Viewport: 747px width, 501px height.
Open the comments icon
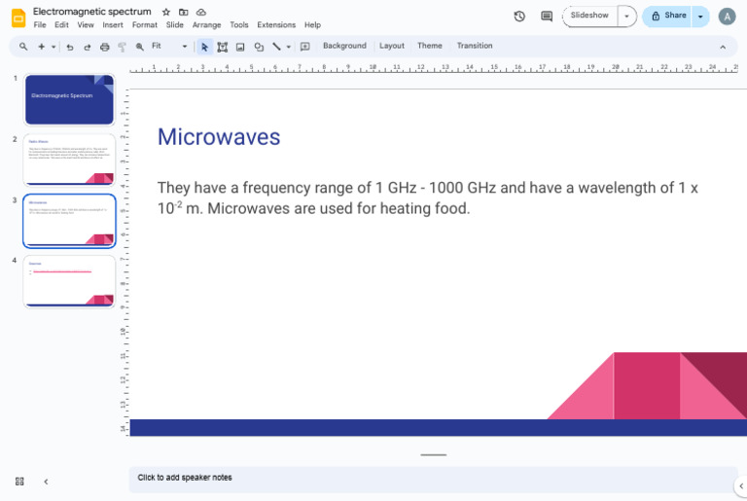pos(547,17)
